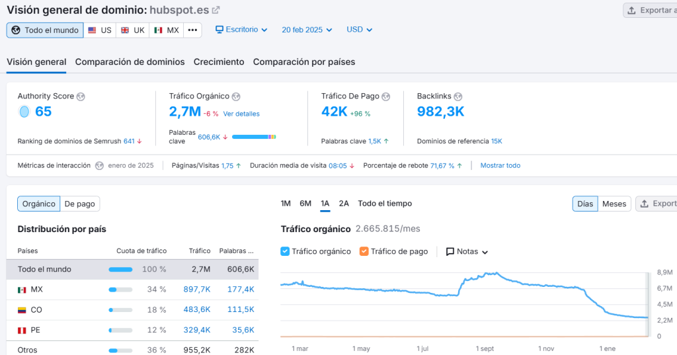Open the Escritorio device dropdown
The height and width of the screenshot is (355, 677).
(241, 30)
